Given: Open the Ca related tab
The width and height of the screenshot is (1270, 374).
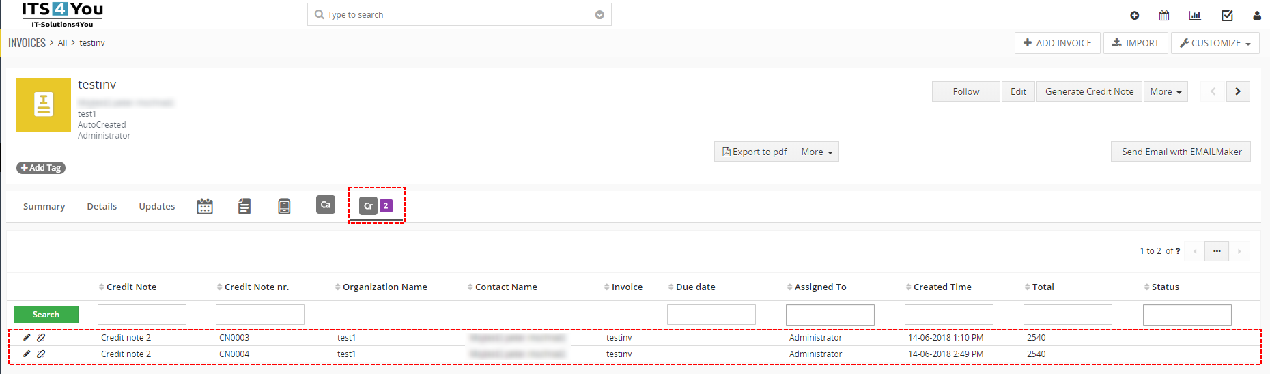Looking at the screenshot, I should tap(326, 205).
